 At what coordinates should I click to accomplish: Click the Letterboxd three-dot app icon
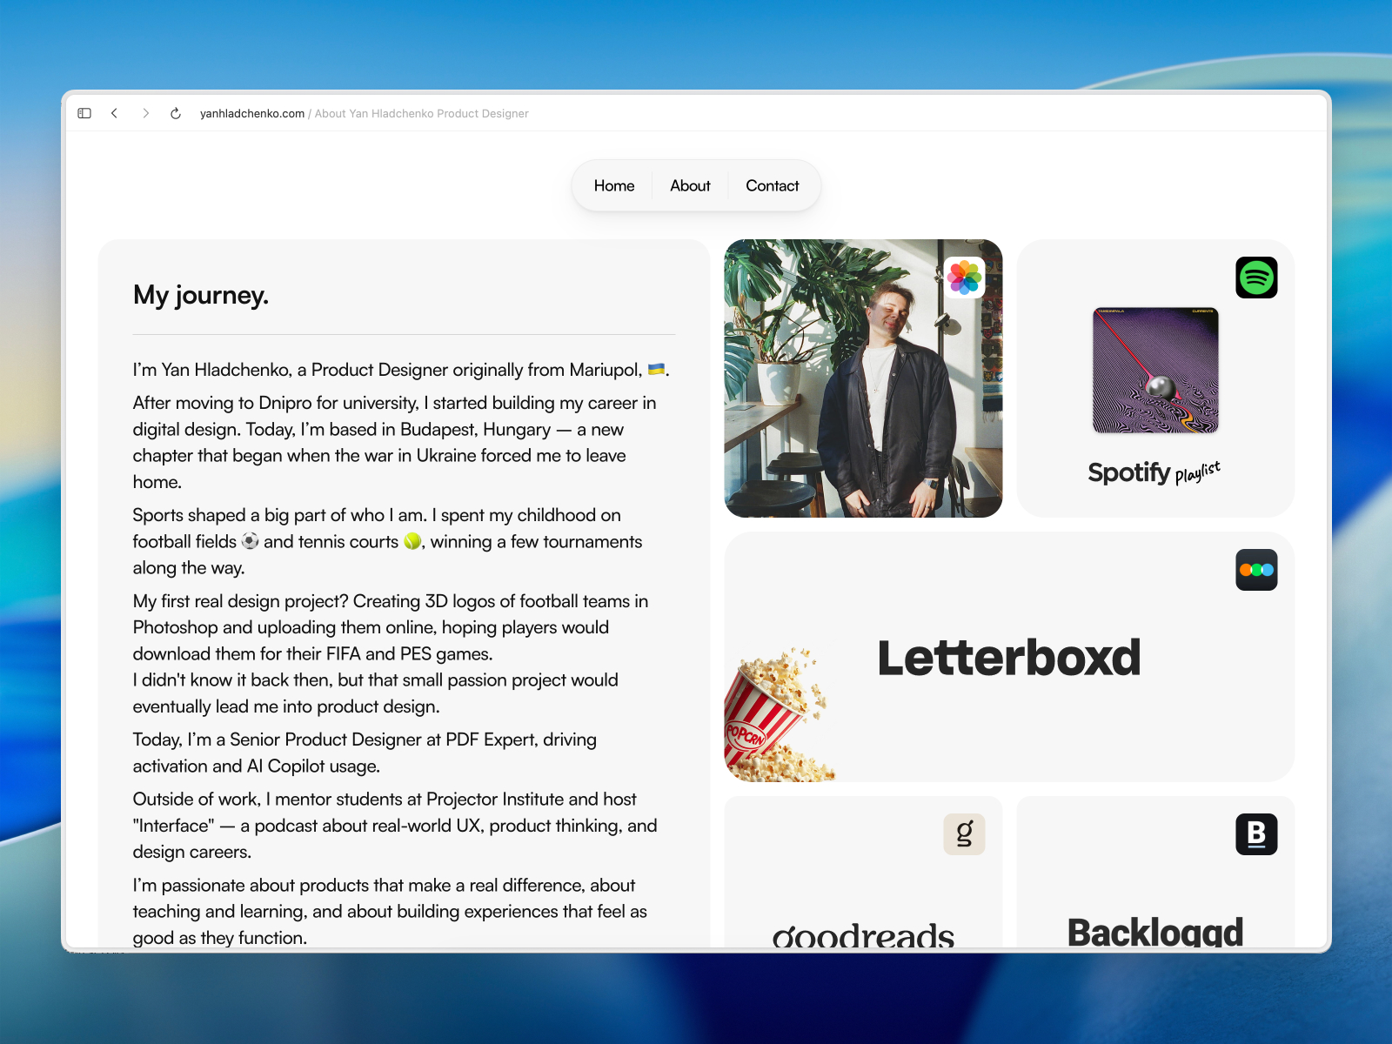[1256, 570]
